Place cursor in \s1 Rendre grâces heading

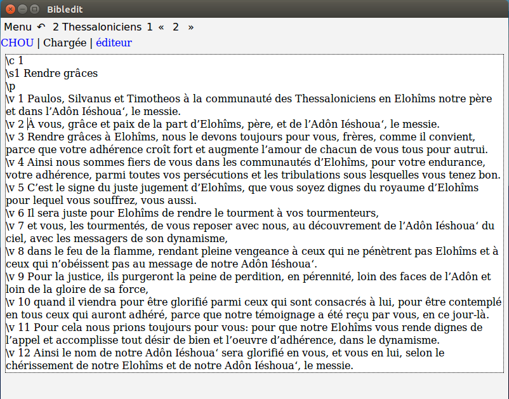(x=51, y=73)
